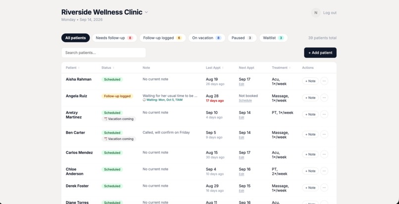Open more actions for Angela Ruiz
Screen dimensions: 399x204
pyautogui.click(x=324, y=98)
